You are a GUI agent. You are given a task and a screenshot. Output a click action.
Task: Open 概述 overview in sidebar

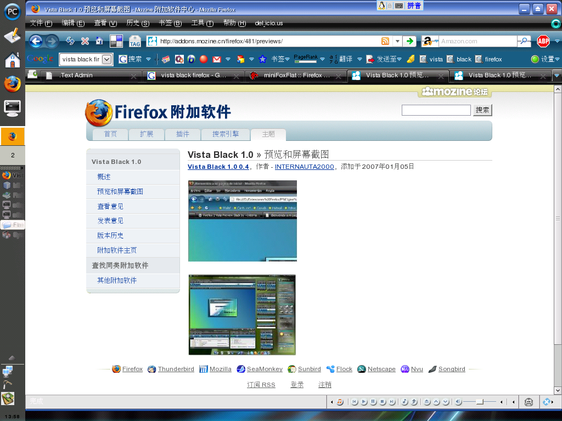(x=104, y=177)
